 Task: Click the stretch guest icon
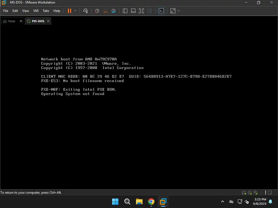(173, 11)
